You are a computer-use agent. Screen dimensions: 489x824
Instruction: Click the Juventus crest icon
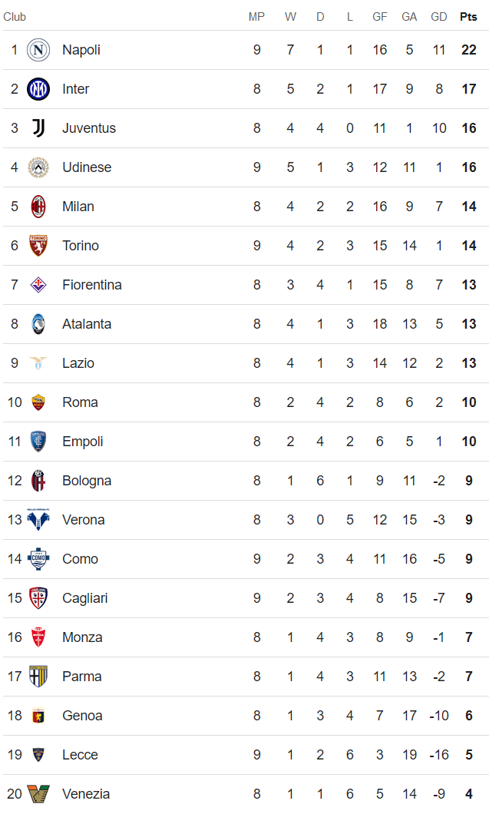(38, 128)
